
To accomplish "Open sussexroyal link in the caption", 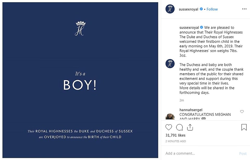I will [x=189, y=28].
